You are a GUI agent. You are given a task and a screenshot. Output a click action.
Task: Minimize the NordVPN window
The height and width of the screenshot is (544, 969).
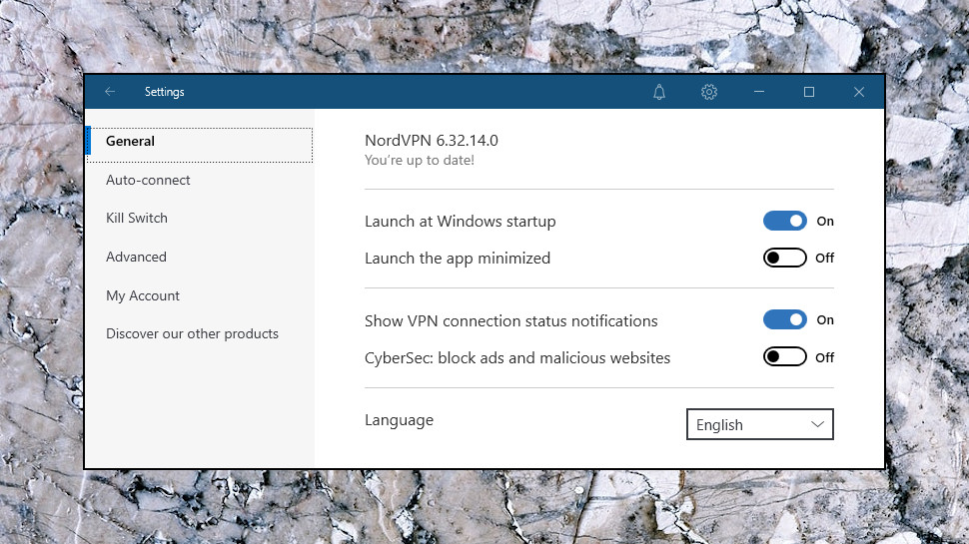pyautogui.click(x=759, y=92)
